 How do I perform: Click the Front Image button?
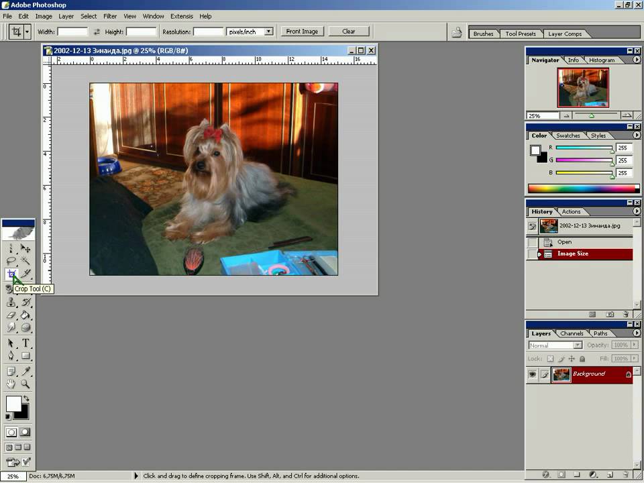[x=302, y=32]
